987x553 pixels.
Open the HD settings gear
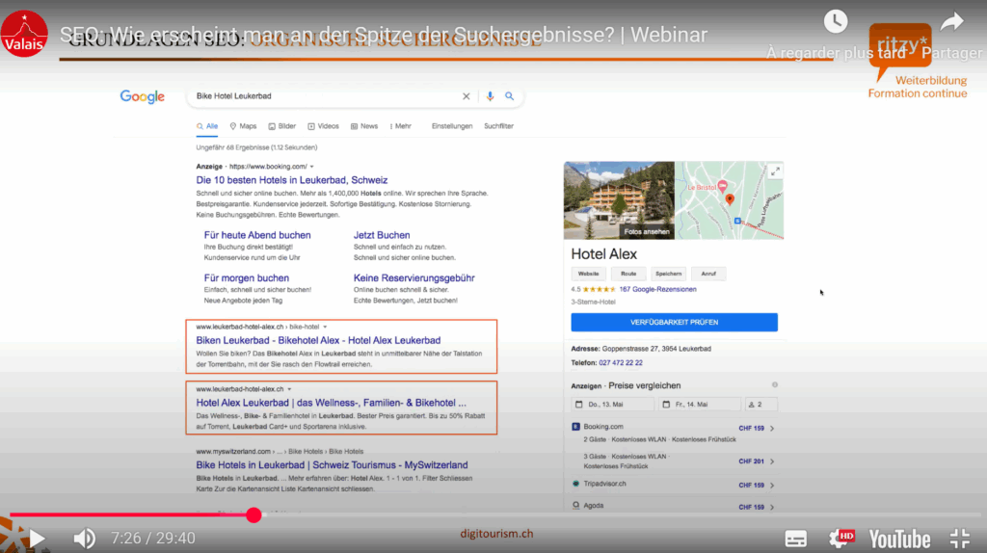[841, 538]
